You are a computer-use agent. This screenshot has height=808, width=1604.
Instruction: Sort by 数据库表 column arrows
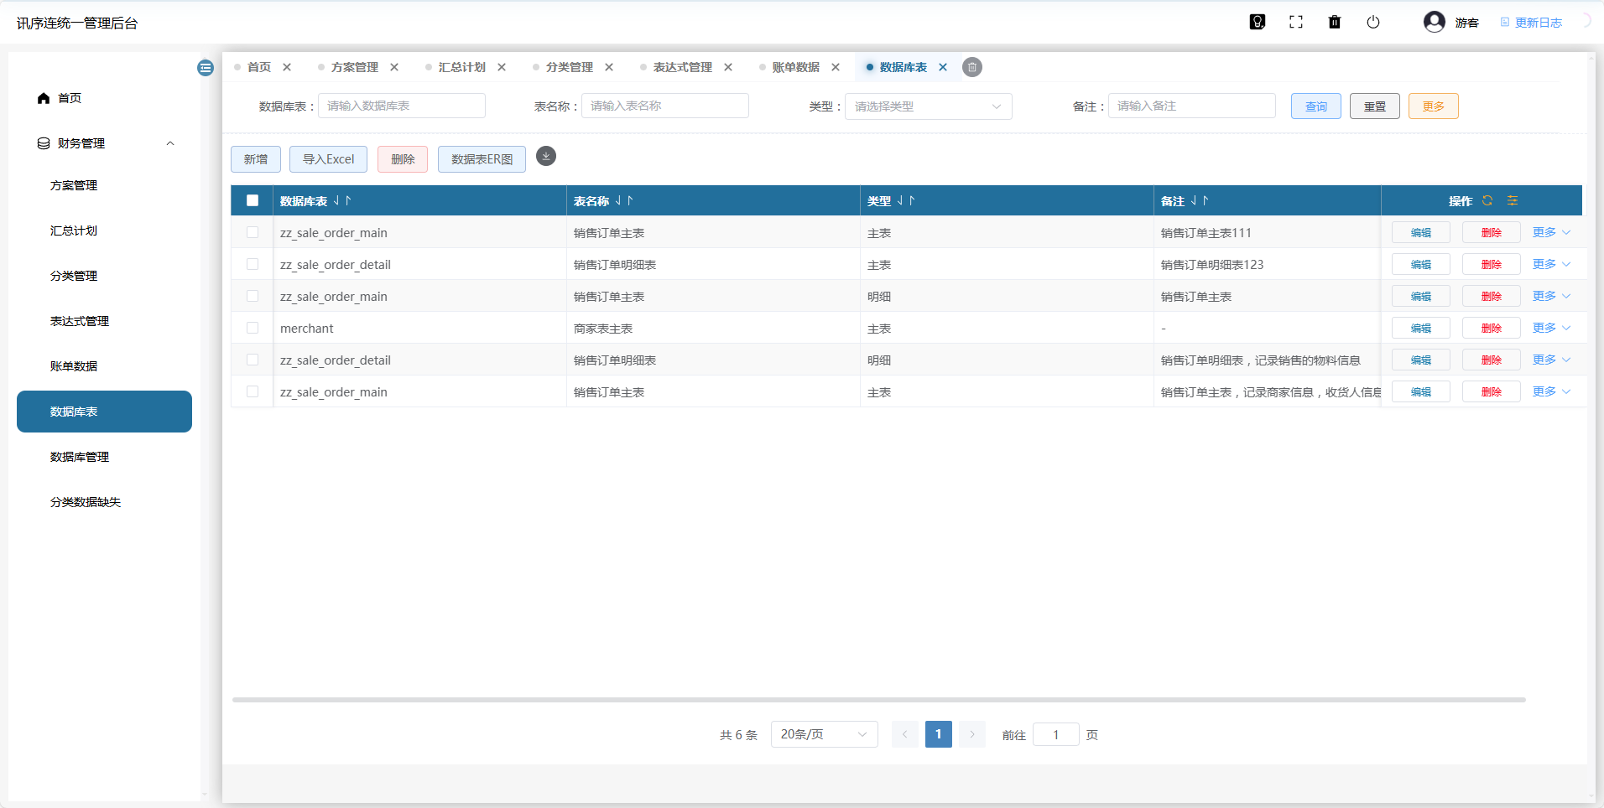(x=342, y=200)
